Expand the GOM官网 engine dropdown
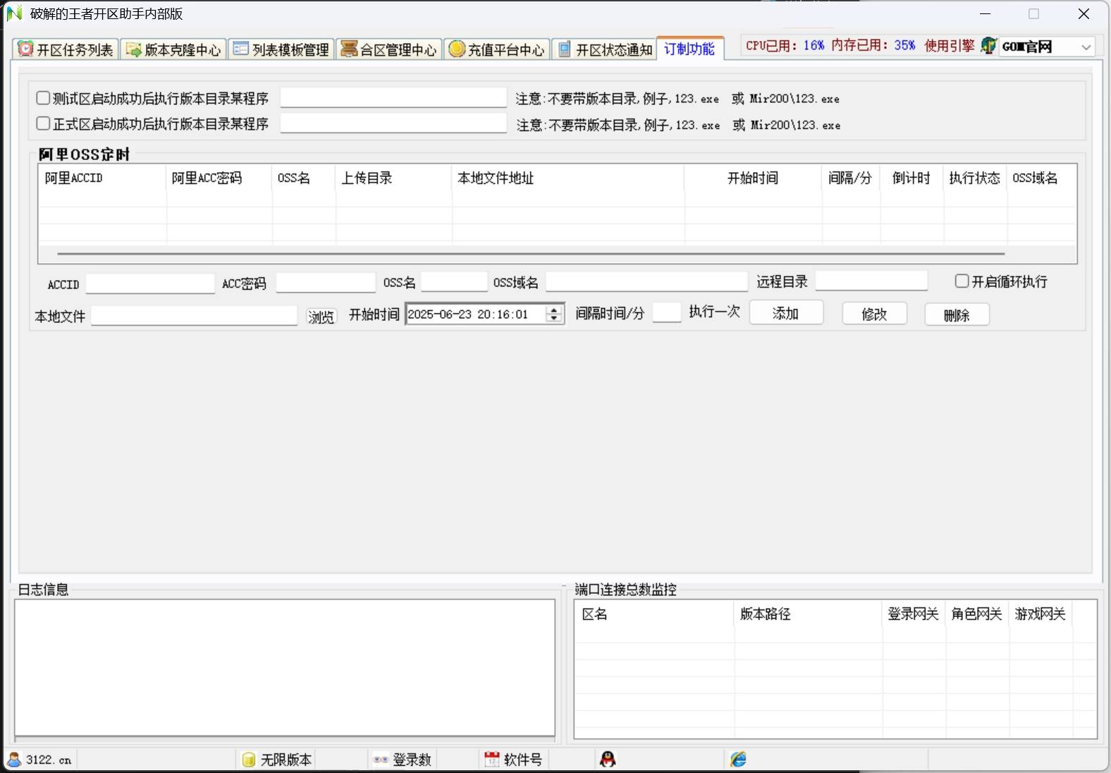 coord(1086,47)
